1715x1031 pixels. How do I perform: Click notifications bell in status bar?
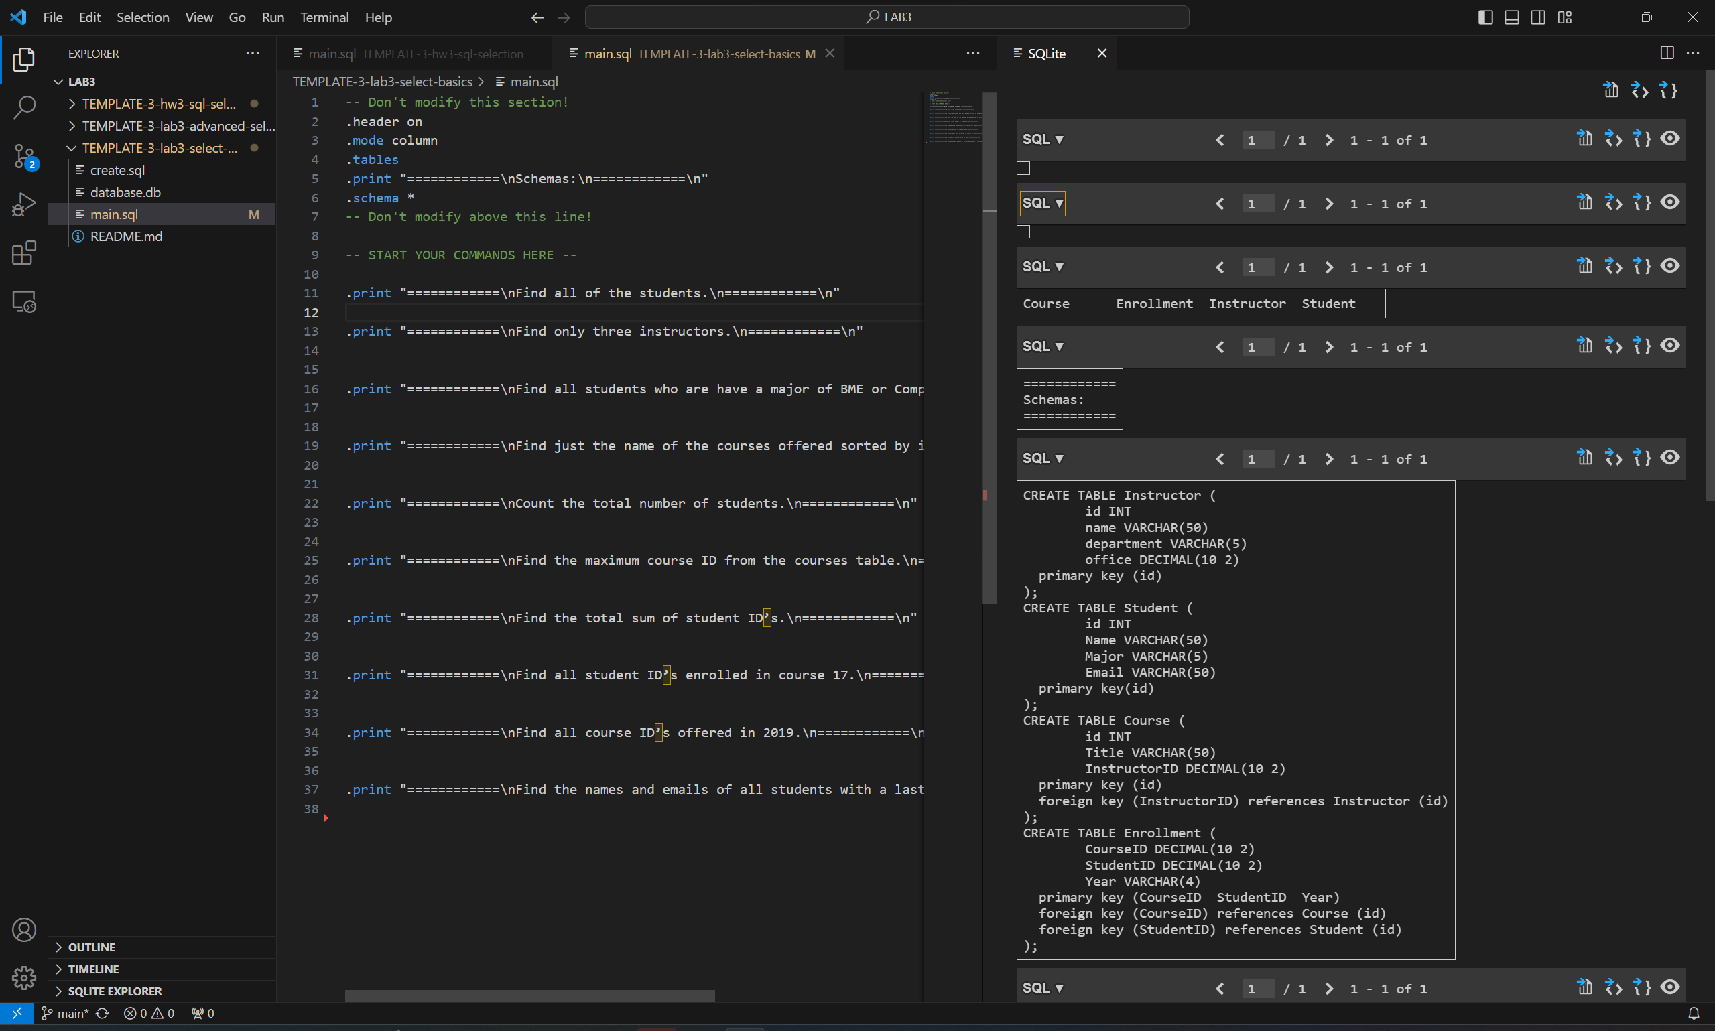1694,1014
